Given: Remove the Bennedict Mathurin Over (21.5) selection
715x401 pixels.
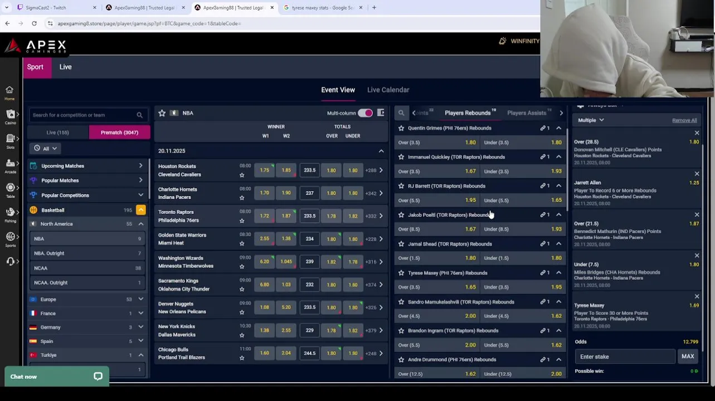Looking at the screenshot, I should (x=697, y=214).
